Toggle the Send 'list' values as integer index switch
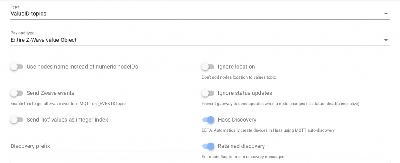Viewport: 400px width, 163px height. 17,120
